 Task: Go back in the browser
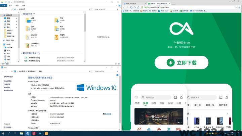pyautogui.click(x=124, y=7)
